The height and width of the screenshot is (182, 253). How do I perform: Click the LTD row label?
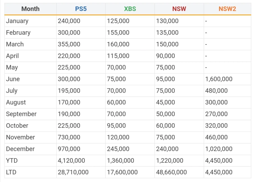[11, 172]
